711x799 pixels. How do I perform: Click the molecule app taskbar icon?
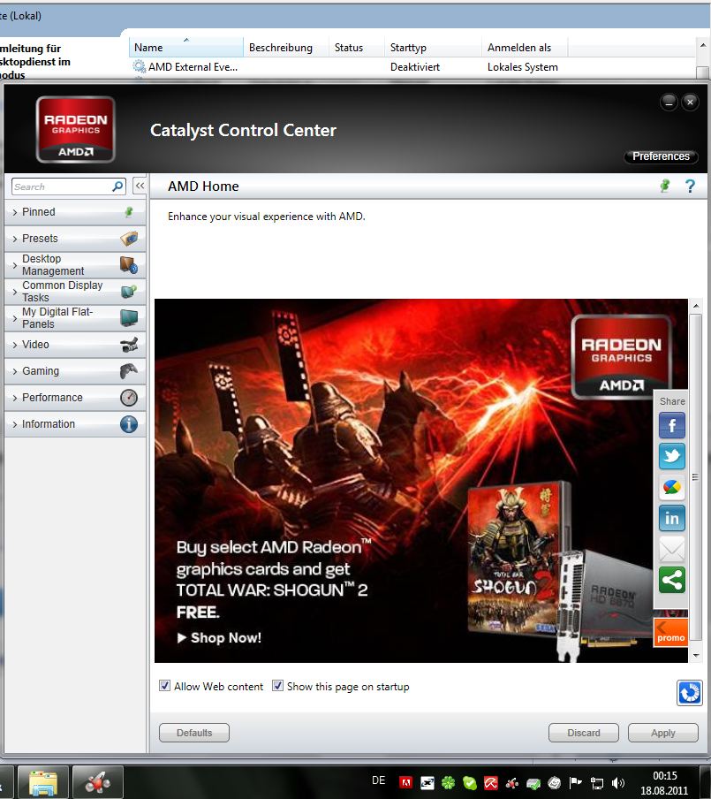(98, 783)
